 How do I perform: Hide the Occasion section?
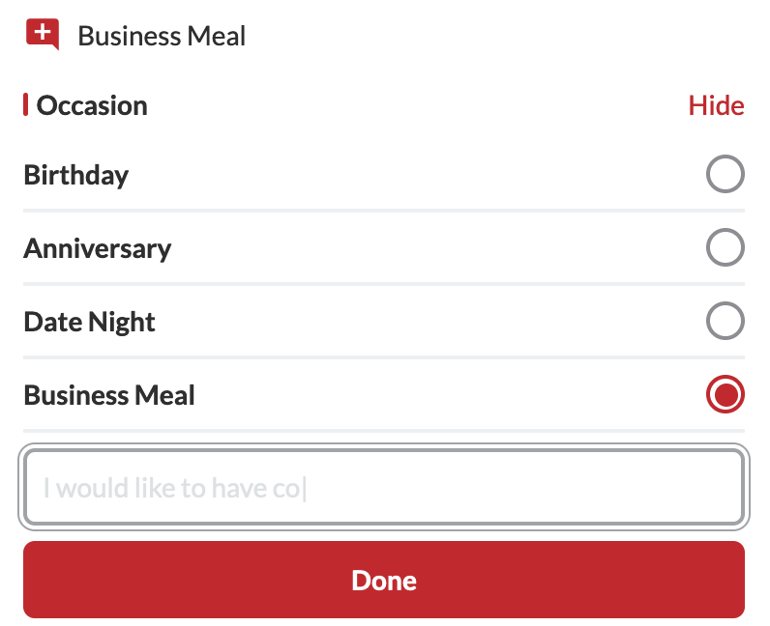point(716,105)
